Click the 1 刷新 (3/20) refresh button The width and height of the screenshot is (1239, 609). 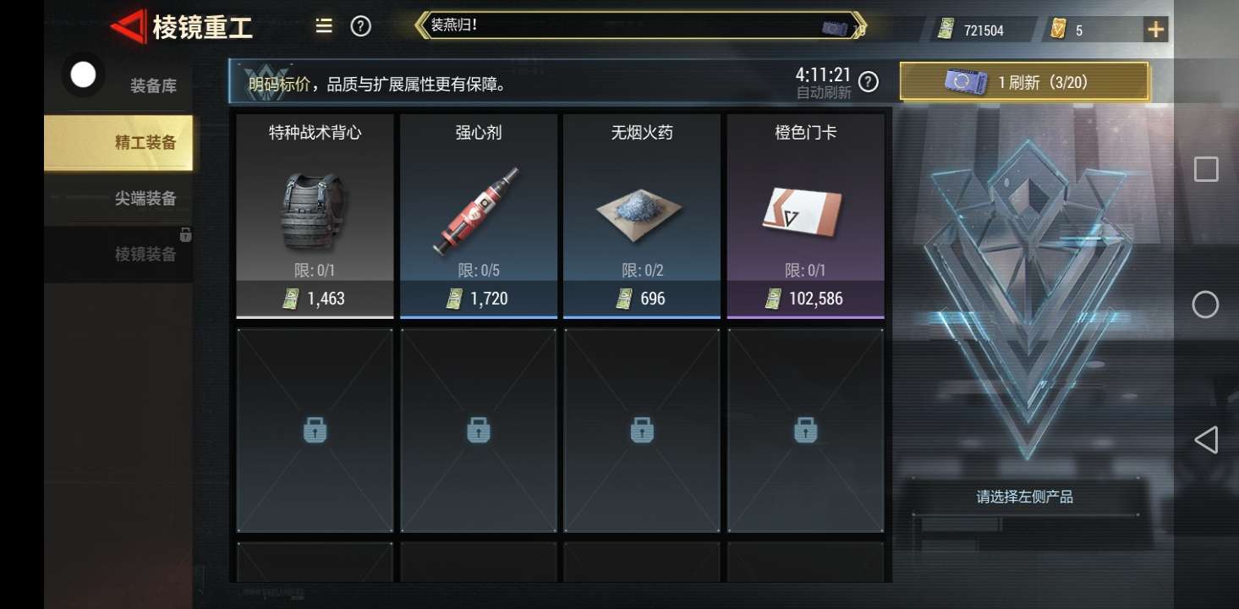[1024, 82]
